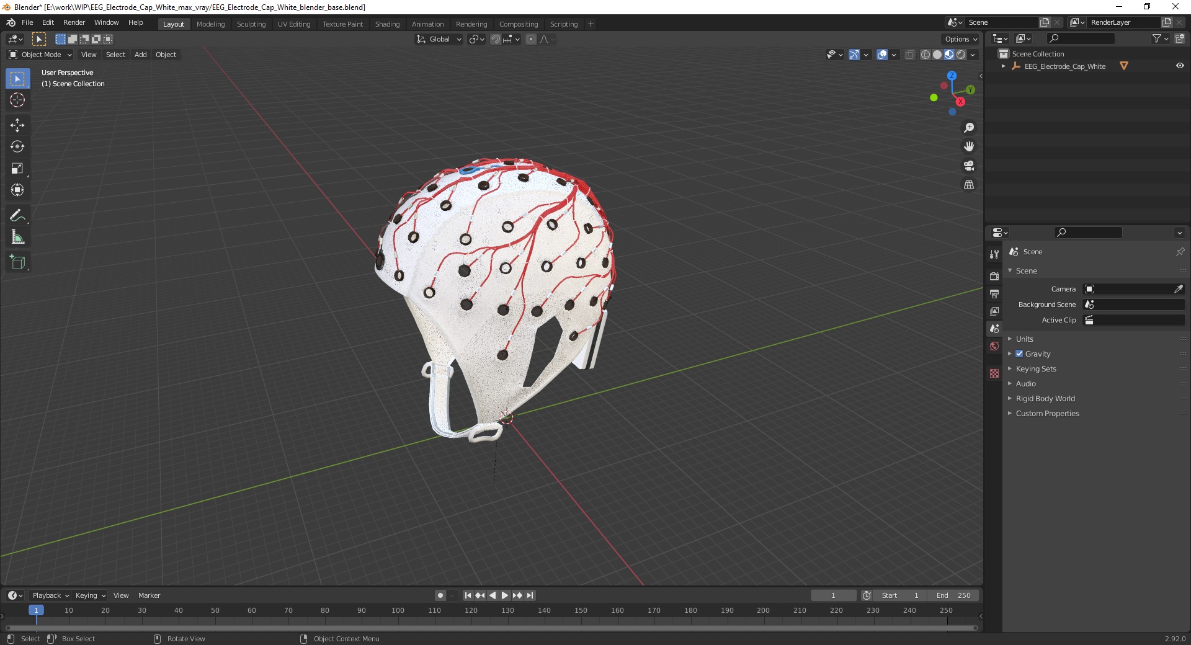Open the Object Mode dropdown

pos(40,55)
